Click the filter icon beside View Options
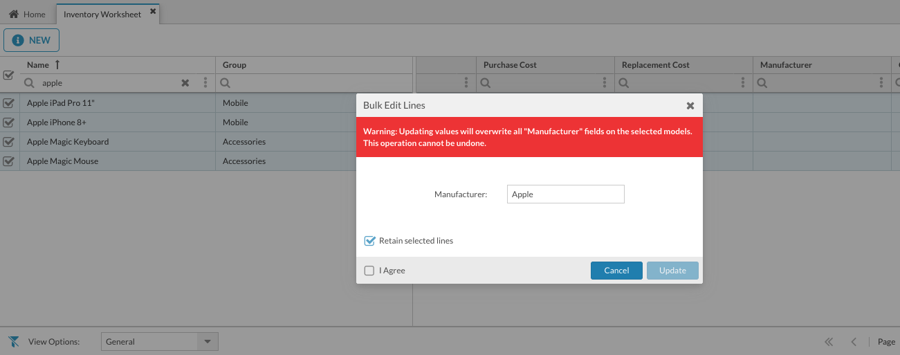The image size is (900, 355). click(13, 342)
